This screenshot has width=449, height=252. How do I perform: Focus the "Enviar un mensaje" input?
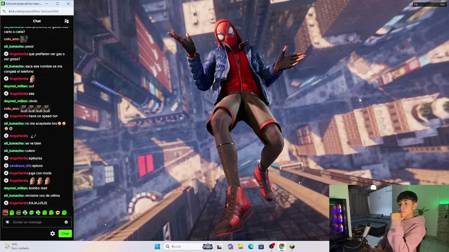tap(37, 222)
